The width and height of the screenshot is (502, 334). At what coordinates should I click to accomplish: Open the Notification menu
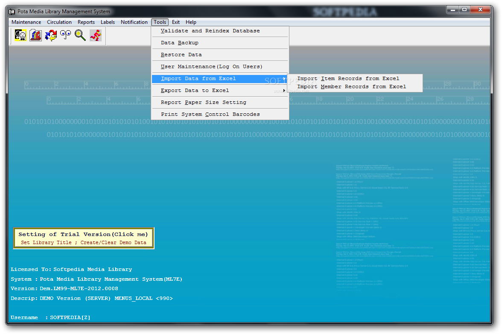pos(134,22)
